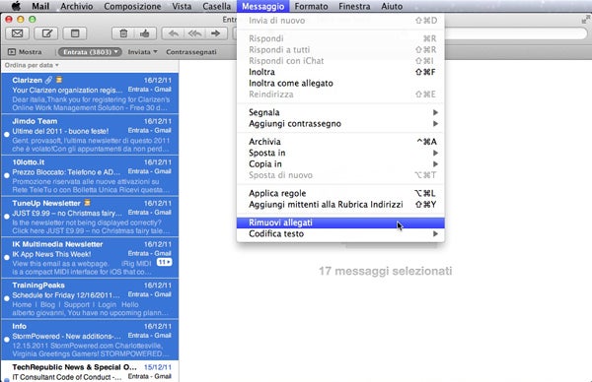Expand Aggiungi contrassegno submenu
592x382 pixels.
[x=341, y=124]
